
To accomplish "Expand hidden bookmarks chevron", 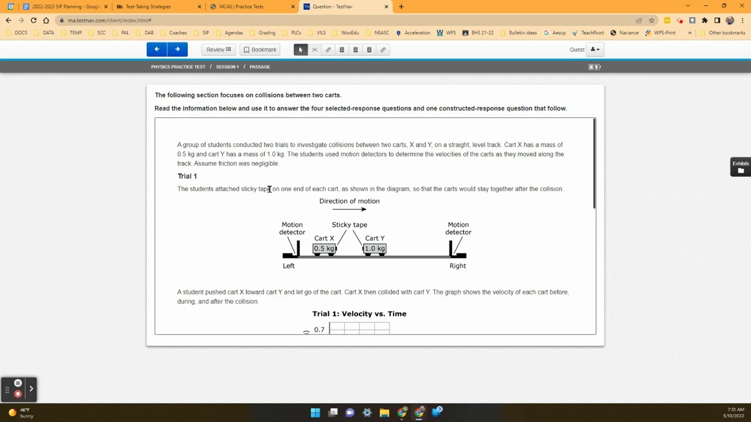I will coord(689,33).
